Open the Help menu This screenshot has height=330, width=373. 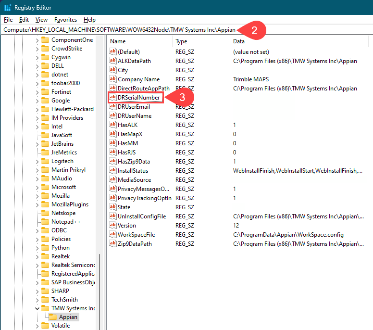pyautogui.click(x=89, y=20)
